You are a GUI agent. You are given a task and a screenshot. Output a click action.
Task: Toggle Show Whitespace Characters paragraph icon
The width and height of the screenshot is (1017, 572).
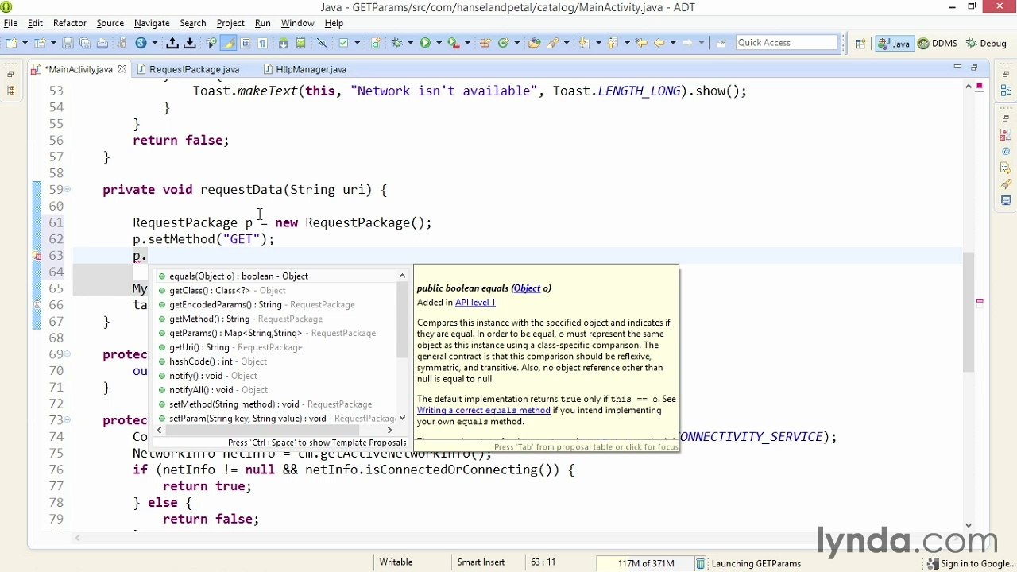coord(262,43)
